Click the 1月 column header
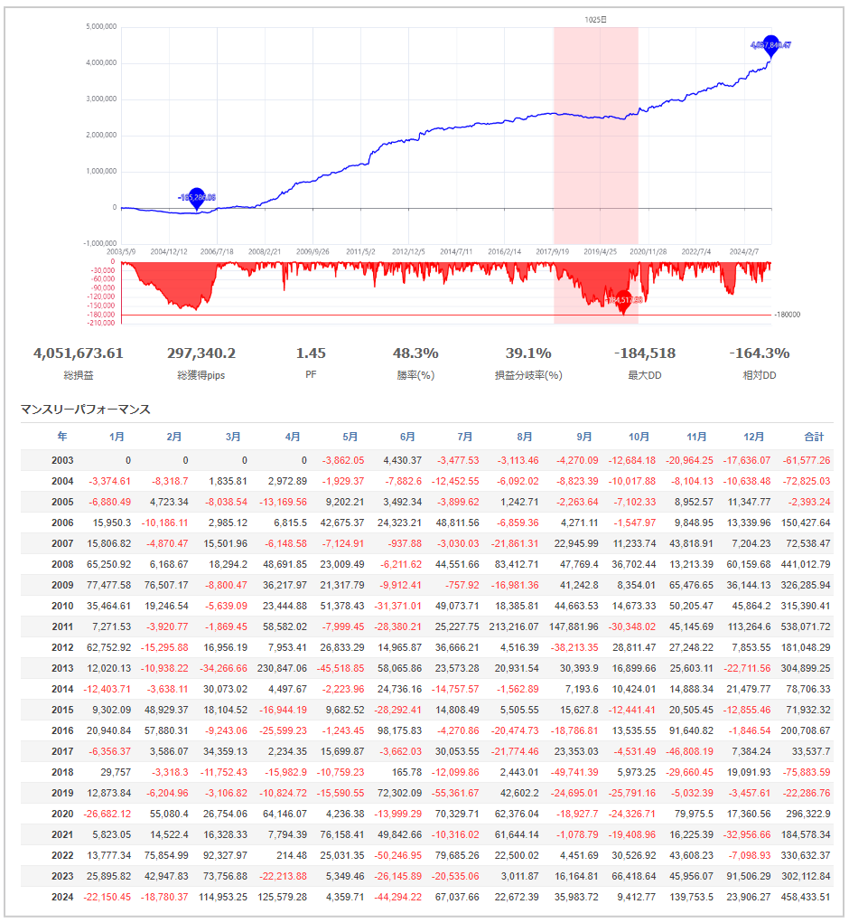This screenshot has height=923, width=849. point(117,437)
